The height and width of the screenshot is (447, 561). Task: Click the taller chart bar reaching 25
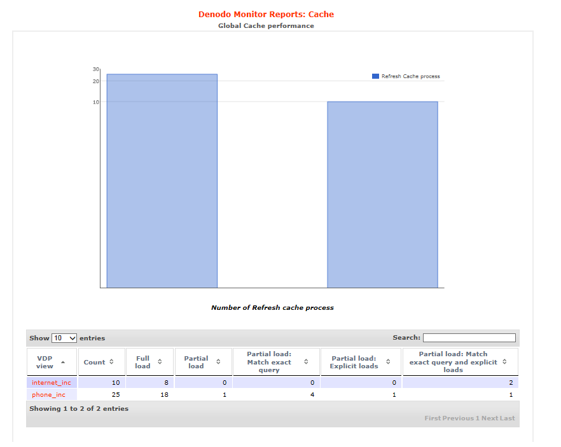point(162,181)
